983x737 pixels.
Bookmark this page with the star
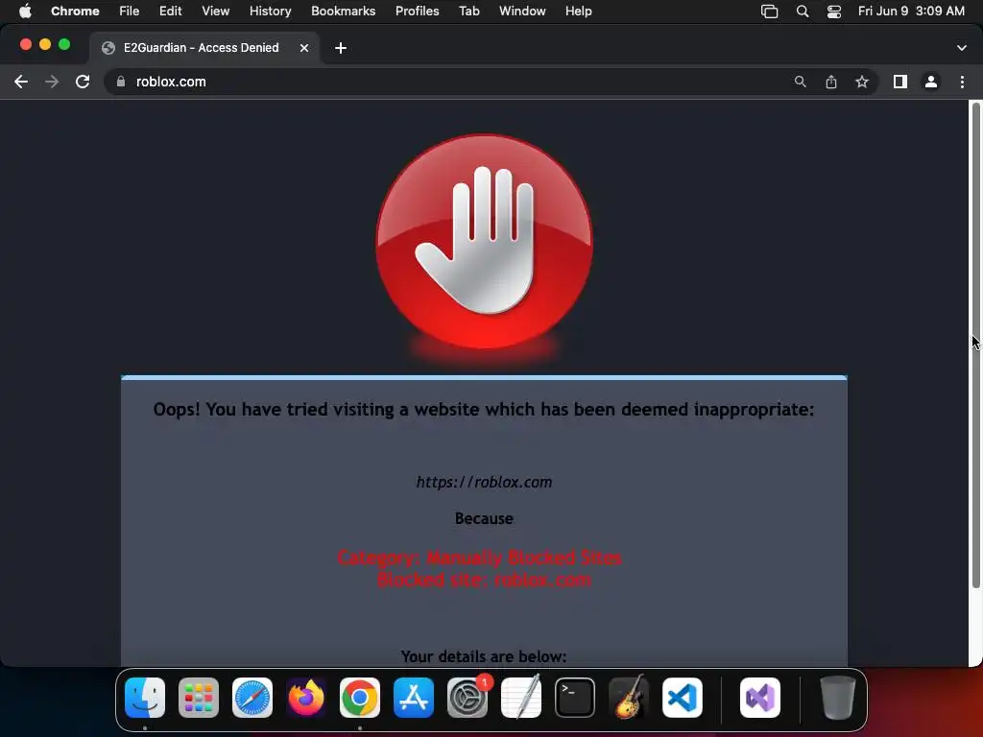coord(862,82)
